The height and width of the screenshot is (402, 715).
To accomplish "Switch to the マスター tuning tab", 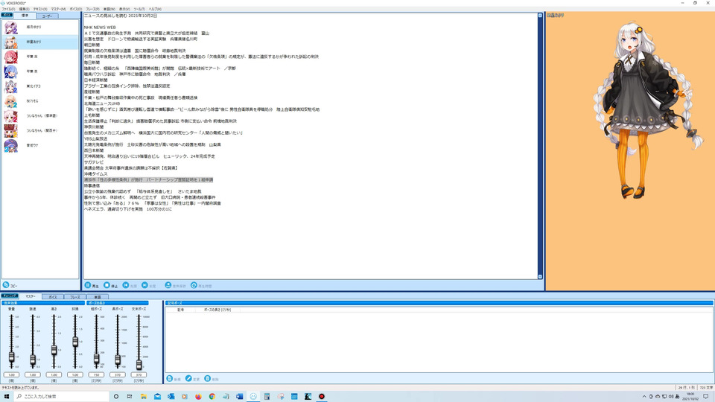I will click(31, 296).
